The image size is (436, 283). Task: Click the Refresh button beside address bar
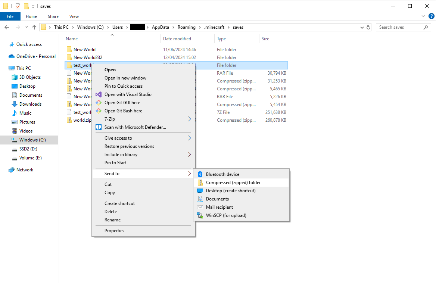(368, 27)
